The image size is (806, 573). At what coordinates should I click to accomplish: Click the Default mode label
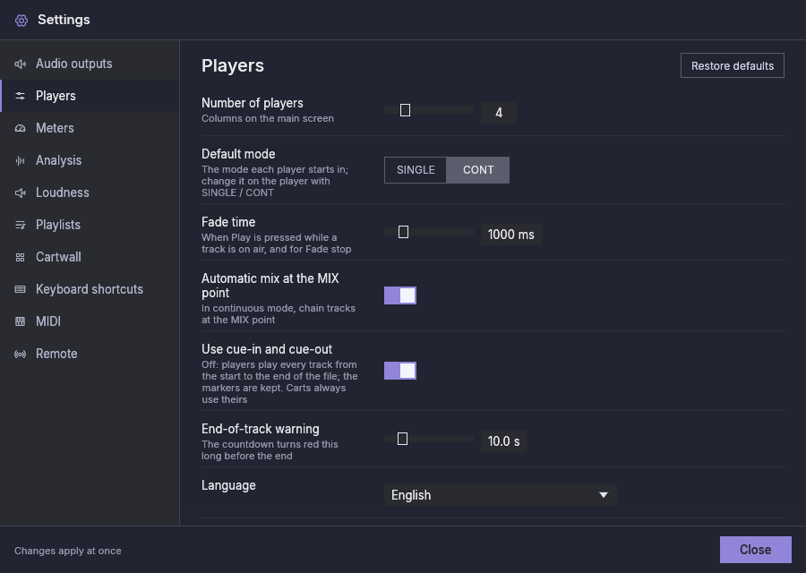[x=238, y=154]
